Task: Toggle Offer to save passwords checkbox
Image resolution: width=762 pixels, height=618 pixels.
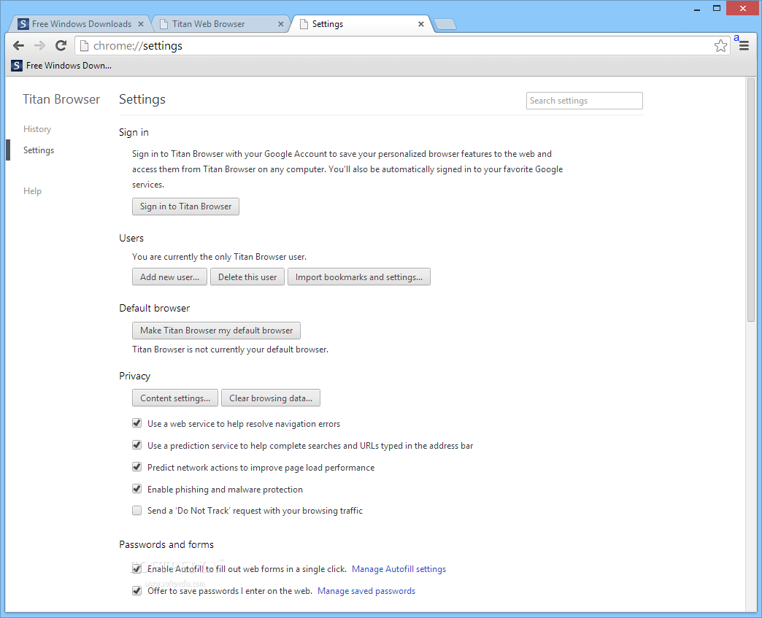Action: (137, 590)
